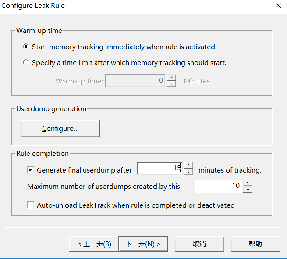287x259 pixels.
Task: Choose the specify time limit radio option
Action: tap(25, 62)
